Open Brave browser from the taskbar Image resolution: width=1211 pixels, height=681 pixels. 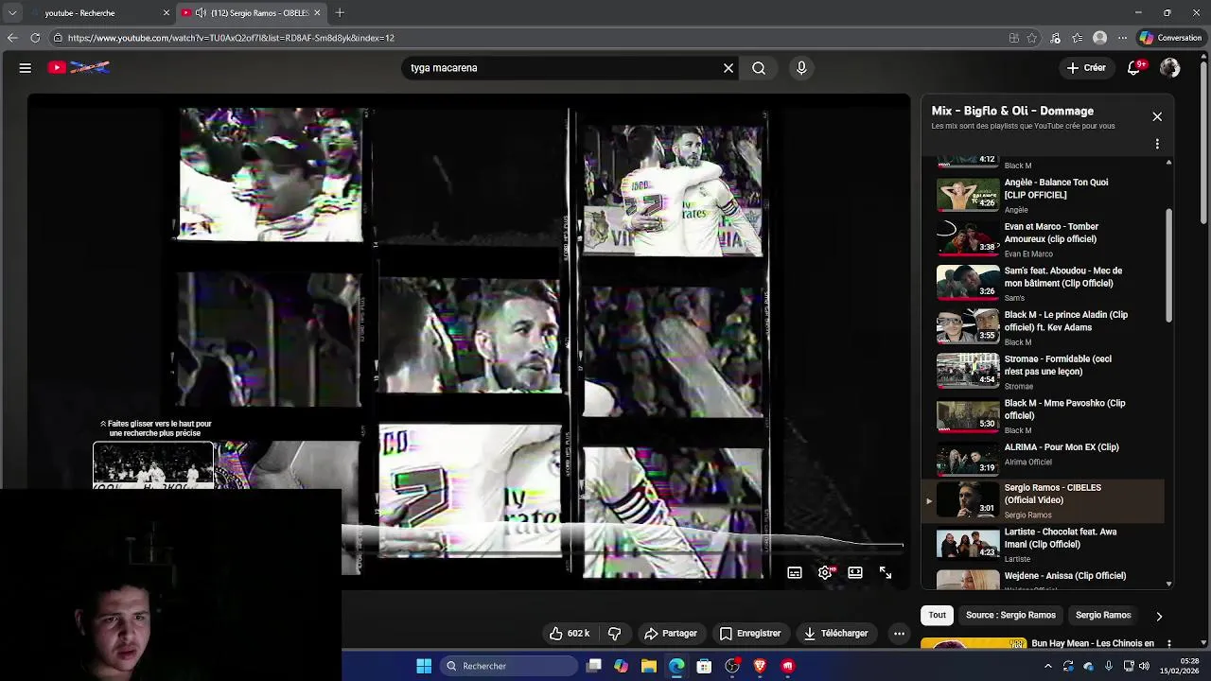(760, 666)
